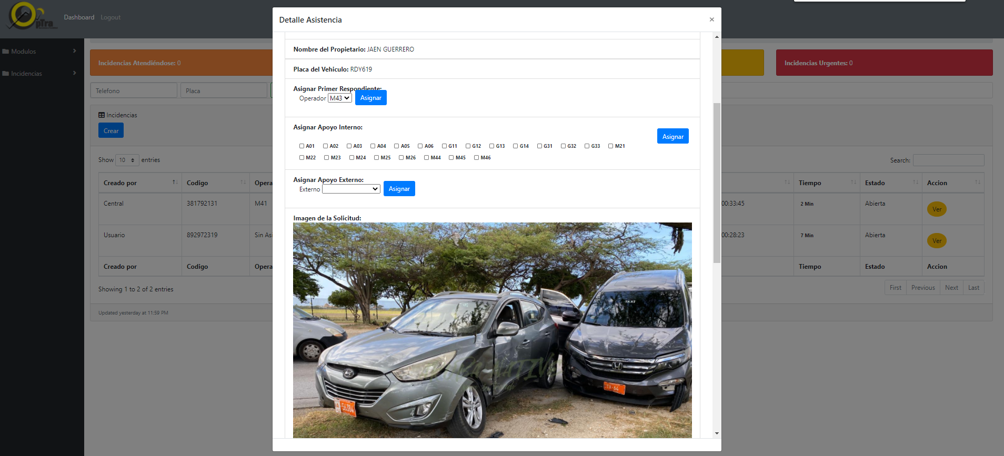Click the dialog scrollbar's down arrow
Screen dimensions: 1004x456
click(x=717, y=433)
